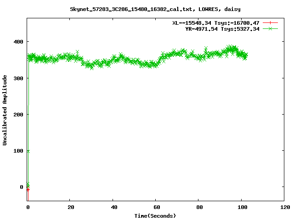Image resolution: width=294 pixels, height=220 pixels.
Task: Click the x-axis tick label 80
Action: click(199, 207)
